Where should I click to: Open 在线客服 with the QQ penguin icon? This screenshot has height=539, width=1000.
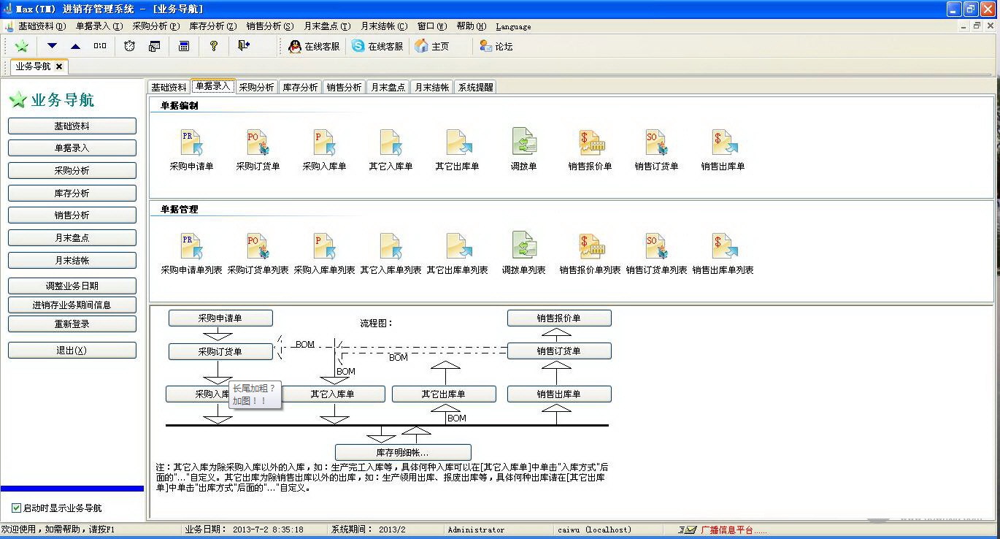(314, 46)
